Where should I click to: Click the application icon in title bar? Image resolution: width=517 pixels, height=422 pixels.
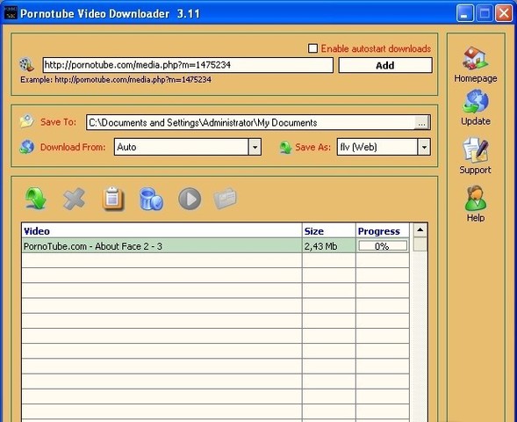coord(11,12)
